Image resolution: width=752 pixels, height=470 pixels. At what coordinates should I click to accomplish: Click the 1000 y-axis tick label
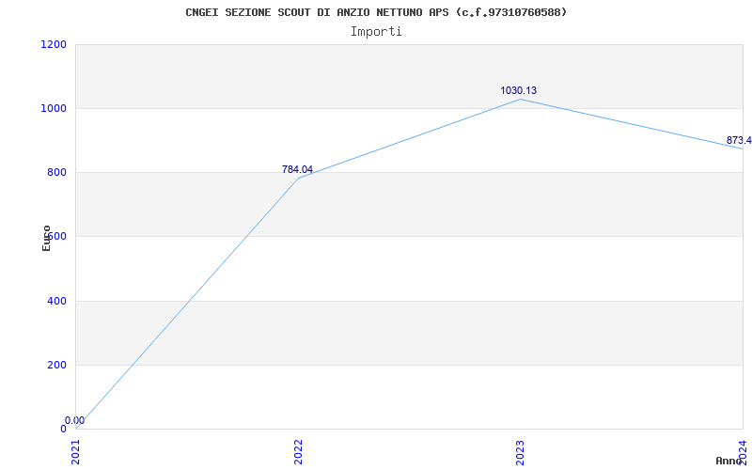pos(54,109)
